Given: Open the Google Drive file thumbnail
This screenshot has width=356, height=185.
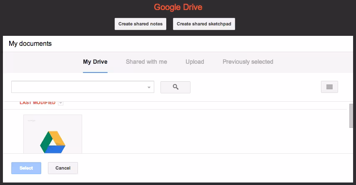Looking at the screenshot, I should pos(53,134).
